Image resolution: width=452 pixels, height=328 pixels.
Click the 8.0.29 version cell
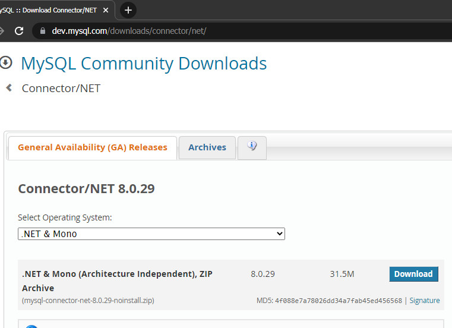pos(263,274)
